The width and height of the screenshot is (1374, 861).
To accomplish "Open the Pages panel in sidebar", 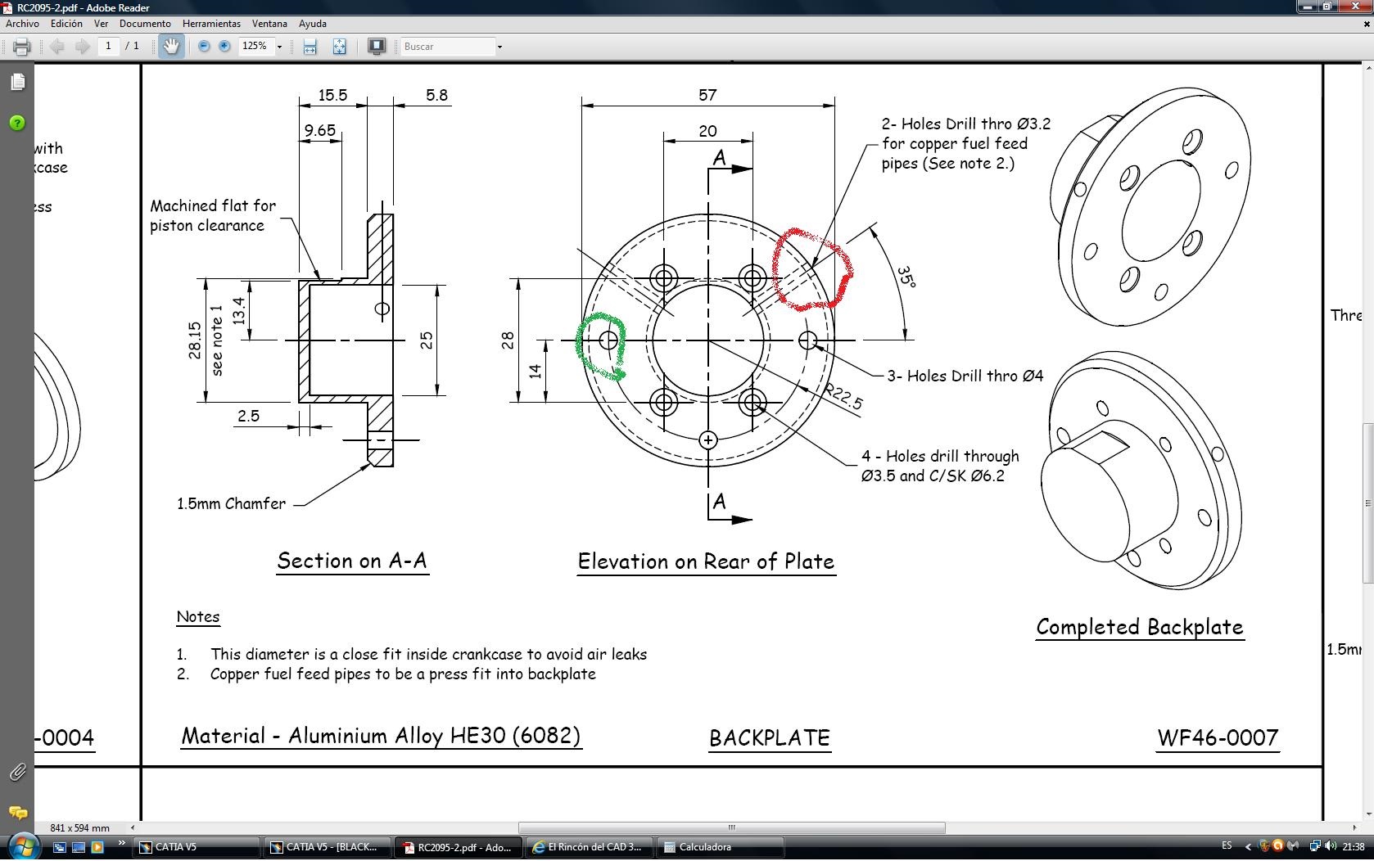I will point(18,82).
